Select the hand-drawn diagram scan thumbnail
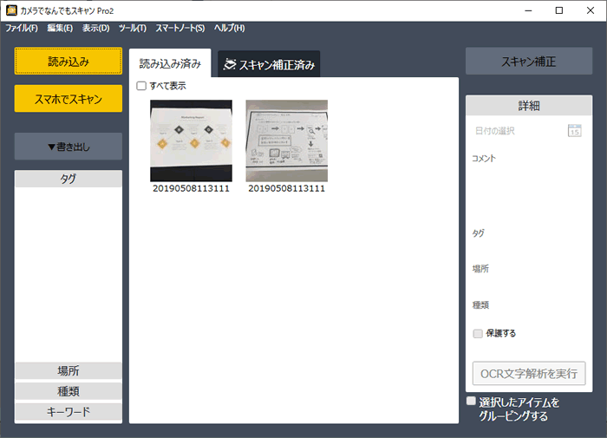 point(286,140)
